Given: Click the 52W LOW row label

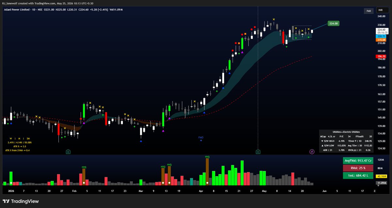Looking at the screenshot, I should click(x=328, y=146).
